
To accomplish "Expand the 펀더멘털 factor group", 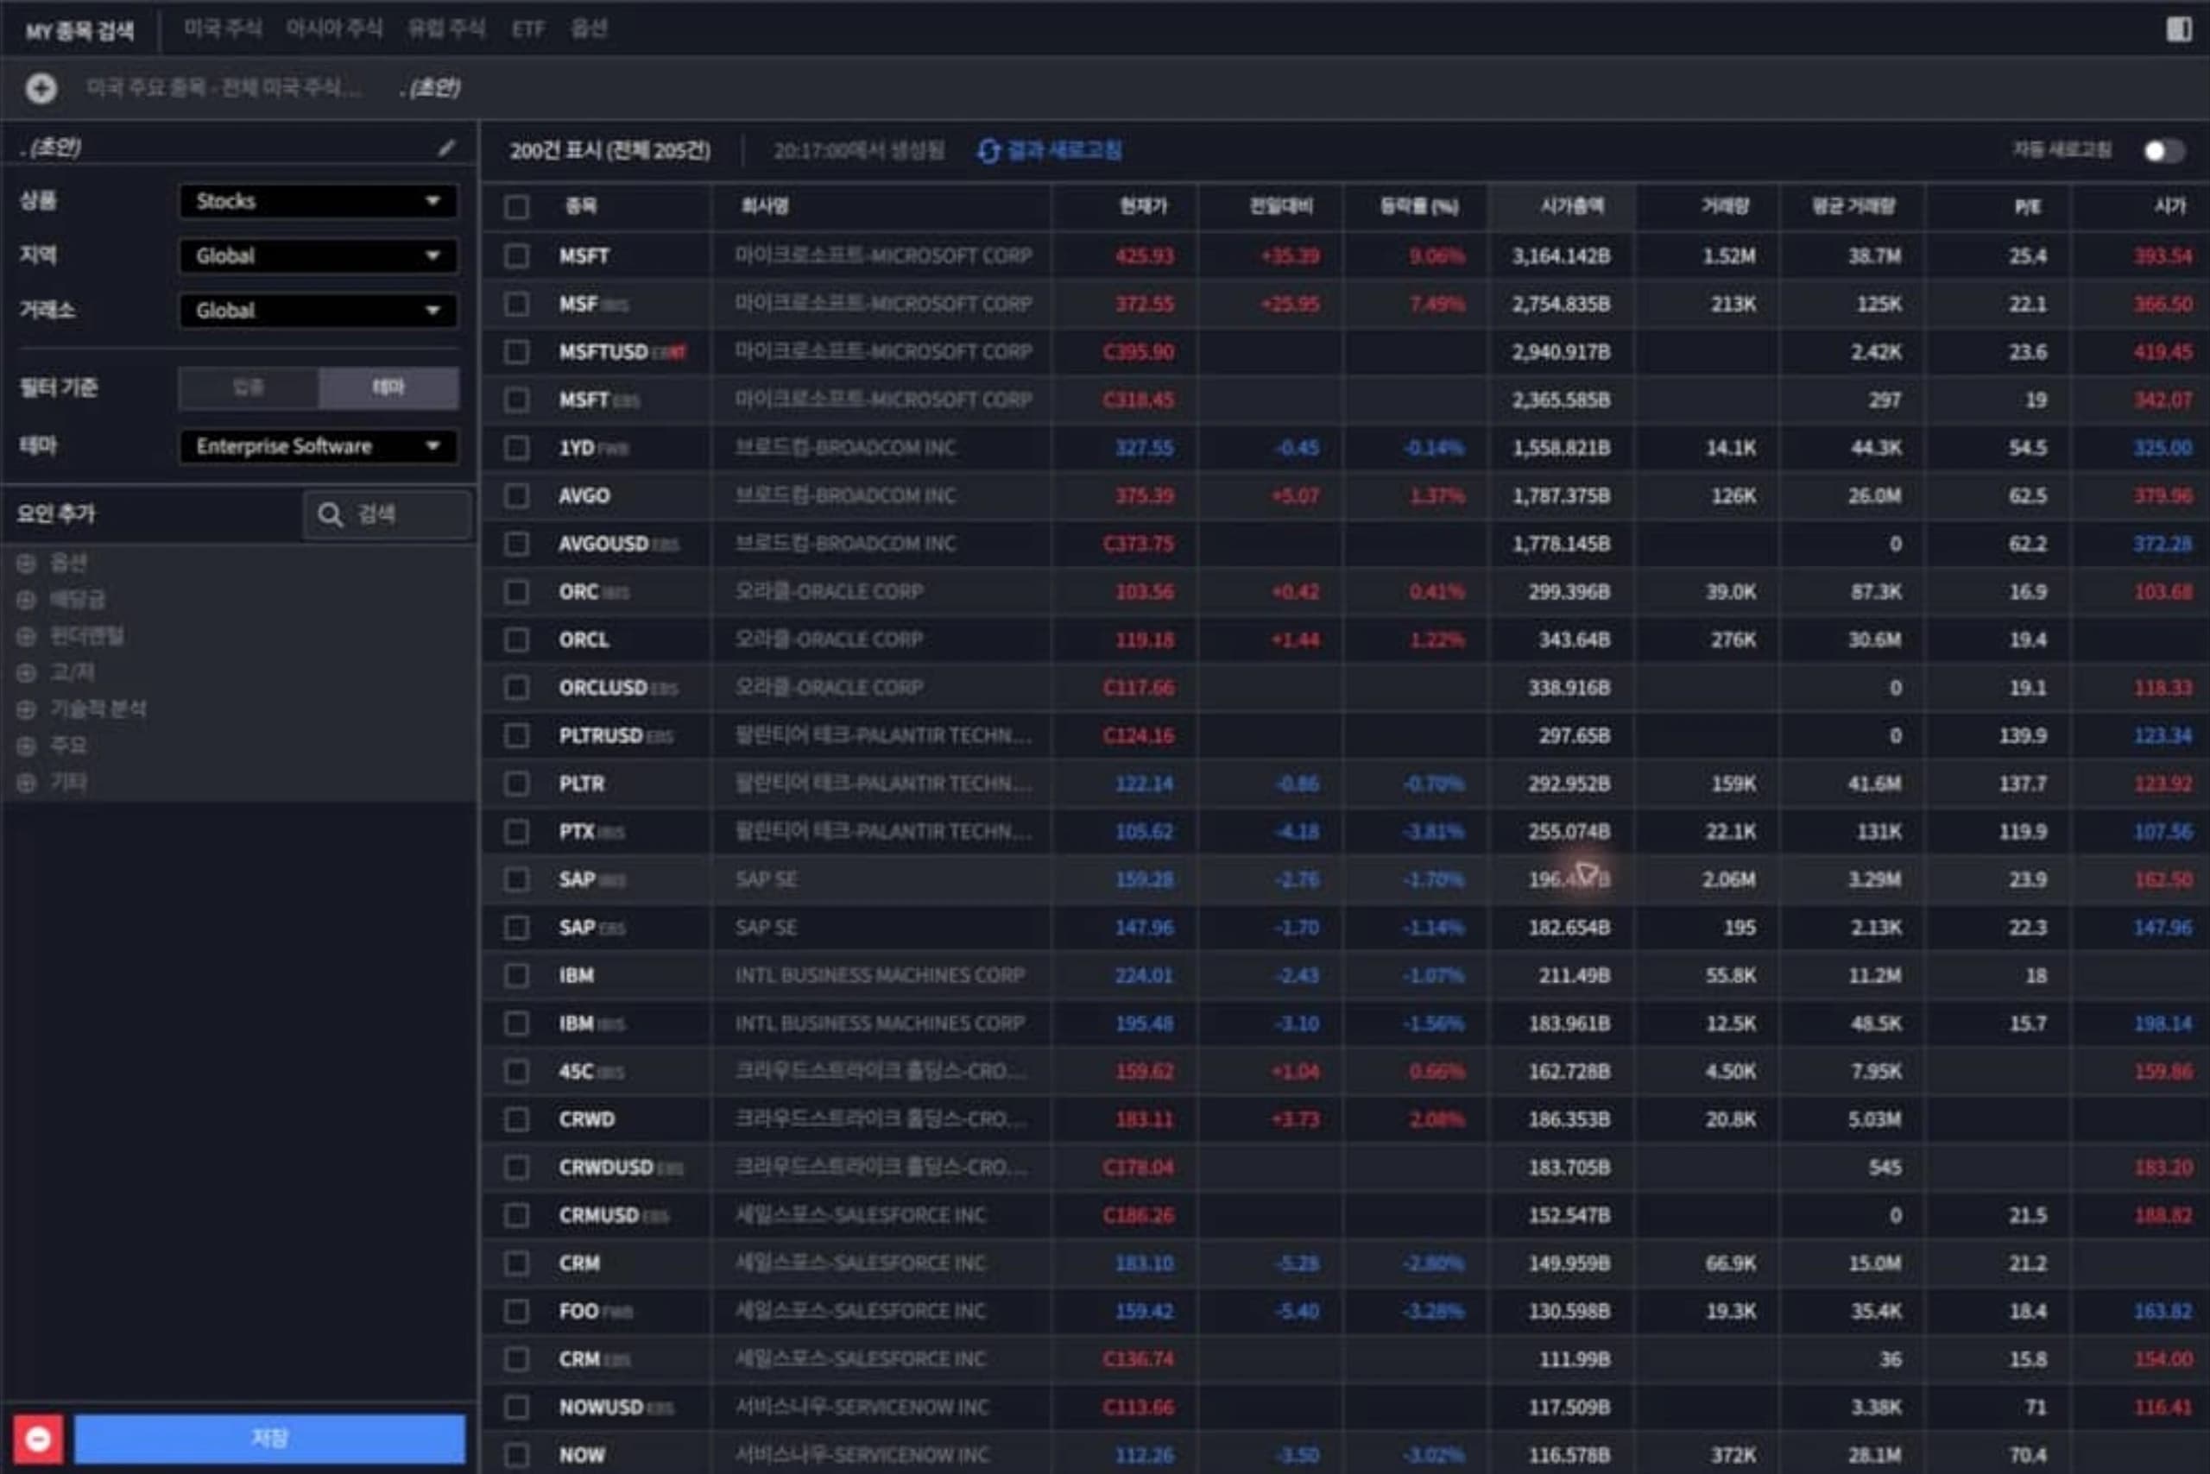I will point(27,636).
